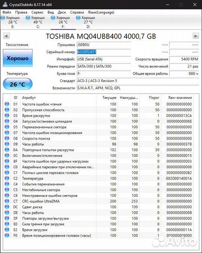Go to next disk with right arrow

196,36
